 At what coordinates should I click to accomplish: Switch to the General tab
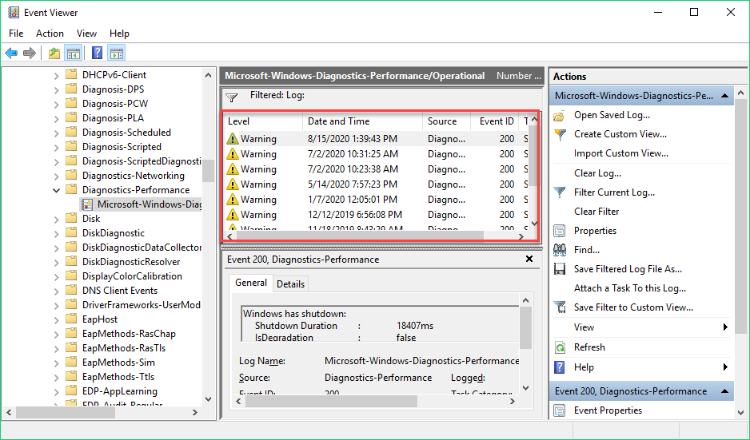(251, 283)
